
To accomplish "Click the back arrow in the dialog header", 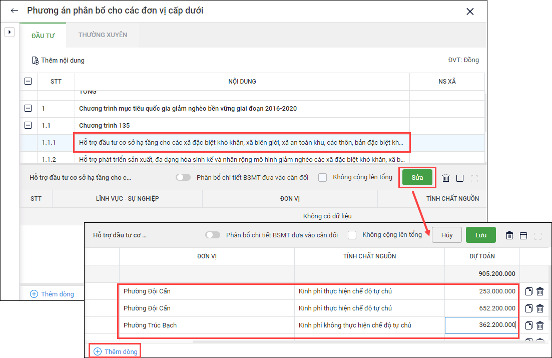I will click(15, 11).
